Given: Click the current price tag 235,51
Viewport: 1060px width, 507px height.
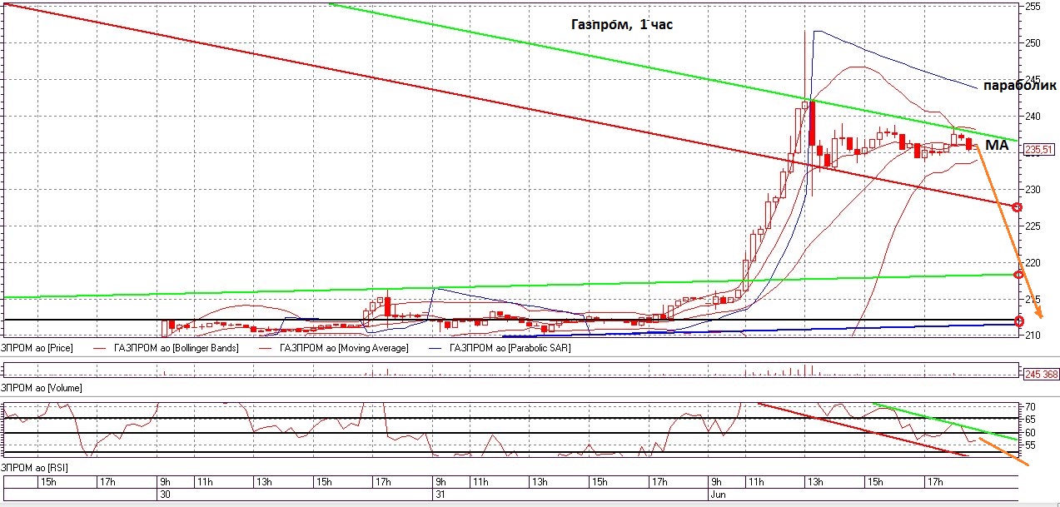Looking at the screenshot, I should pyautogui.click(x=1040, y=150).
